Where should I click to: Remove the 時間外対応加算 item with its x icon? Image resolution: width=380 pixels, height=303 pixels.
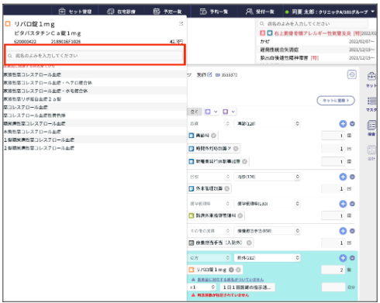(236, 149)
